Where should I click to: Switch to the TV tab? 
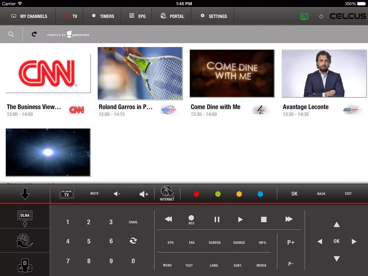pos(70,16)
